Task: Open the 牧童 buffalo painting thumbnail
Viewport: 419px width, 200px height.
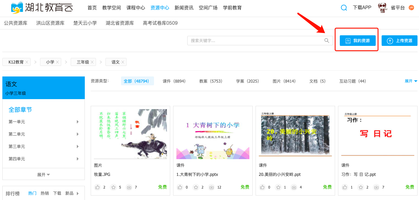Action: pyautogui.click(x=130, y=134)
